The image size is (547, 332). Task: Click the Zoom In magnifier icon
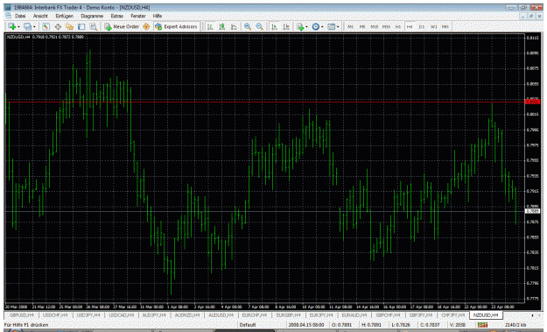pos(248,26)
